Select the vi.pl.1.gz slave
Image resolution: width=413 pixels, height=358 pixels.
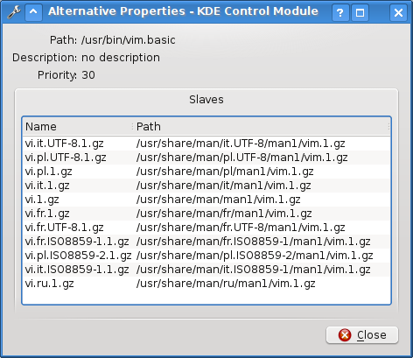point(206,172)
